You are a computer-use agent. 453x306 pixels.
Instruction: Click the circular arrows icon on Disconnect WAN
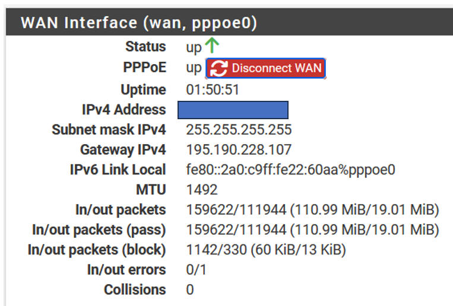pos(219,68)
